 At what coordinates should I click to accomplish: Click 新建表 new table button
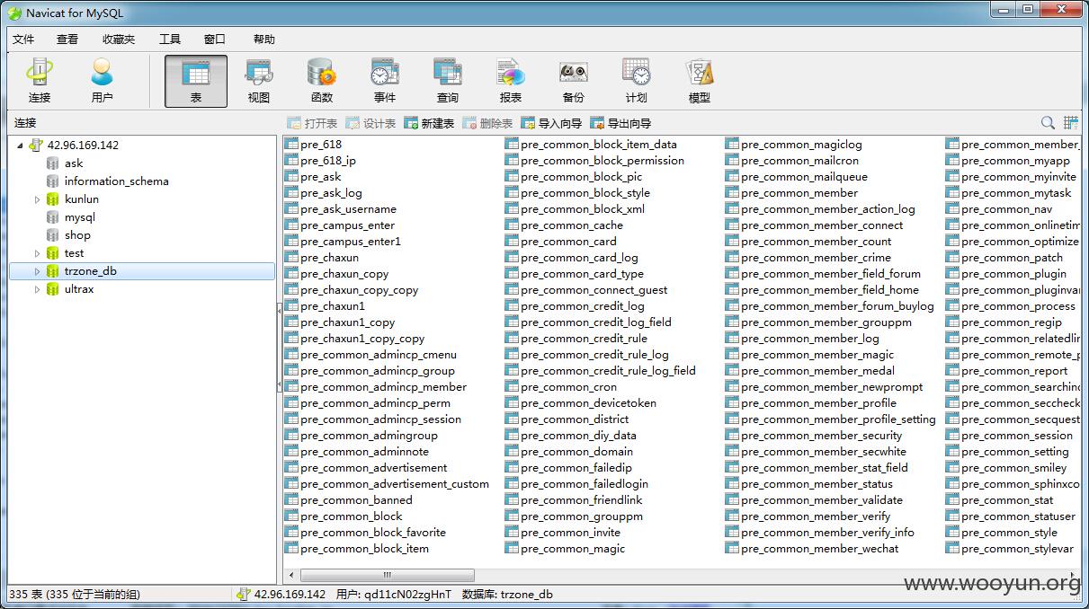pyautogui.click(x=429, y=123)
